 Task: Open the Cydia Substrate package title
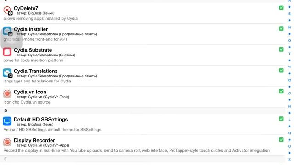(x=33, y=50)
